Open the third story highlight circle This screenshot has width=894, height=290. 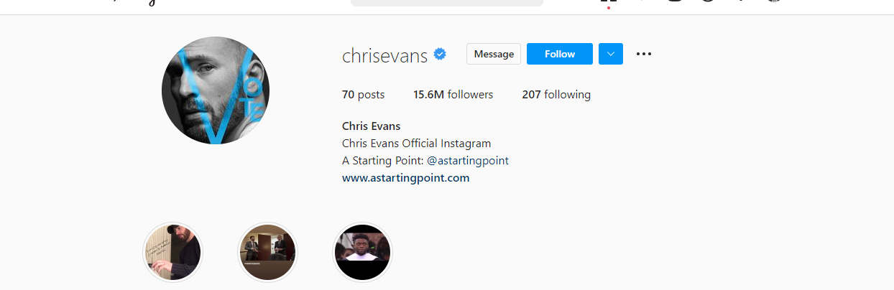tap(363, 253)
